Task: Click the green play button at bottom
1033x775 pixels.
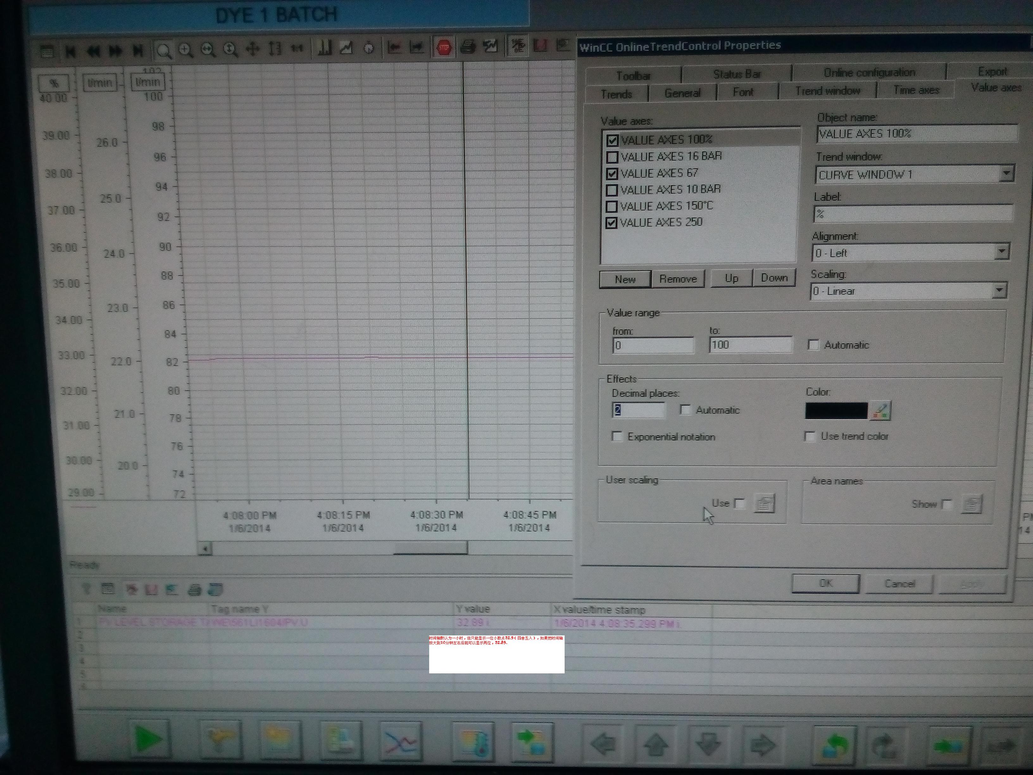Action: (149, 740)
